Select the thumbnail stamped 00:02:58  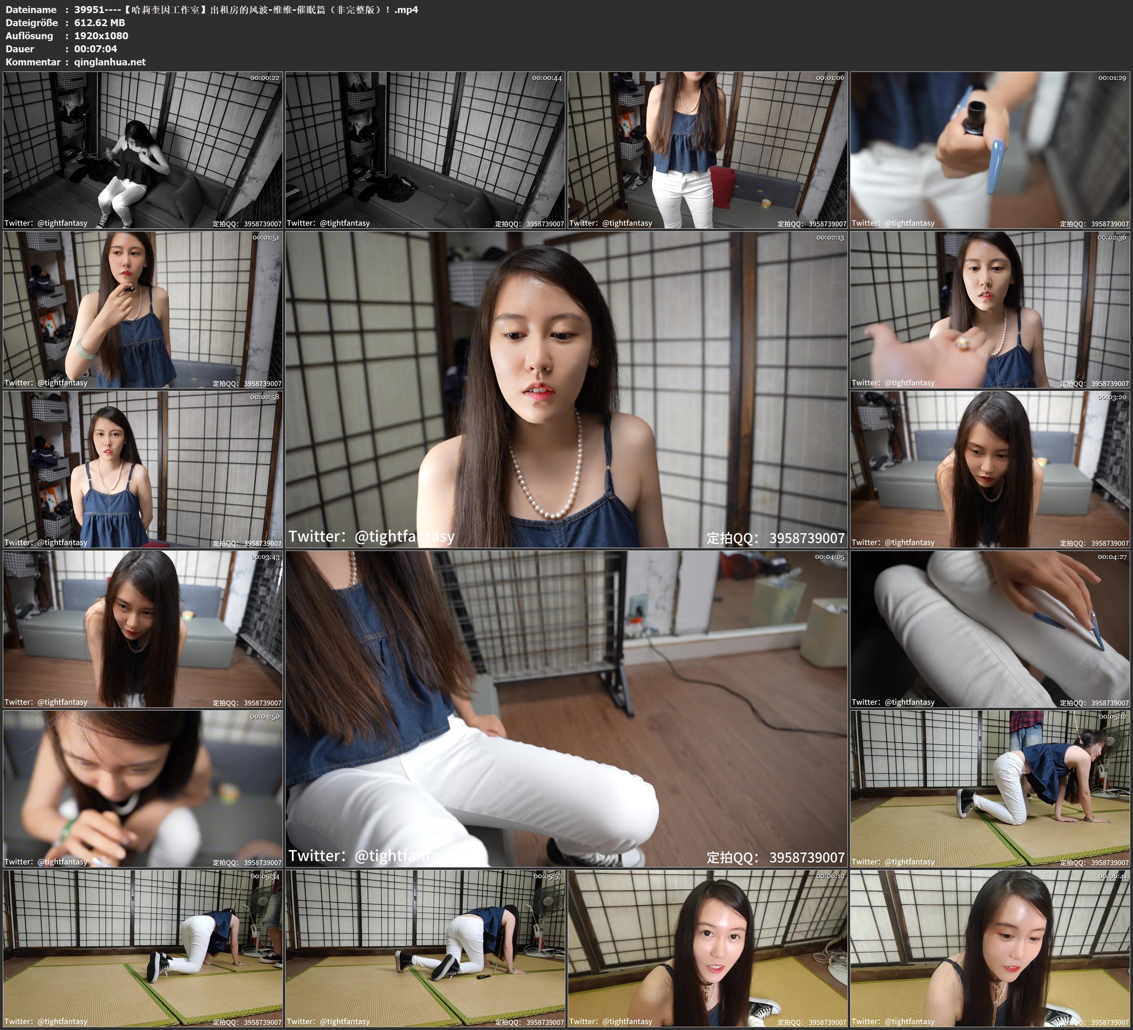point(143,469)
